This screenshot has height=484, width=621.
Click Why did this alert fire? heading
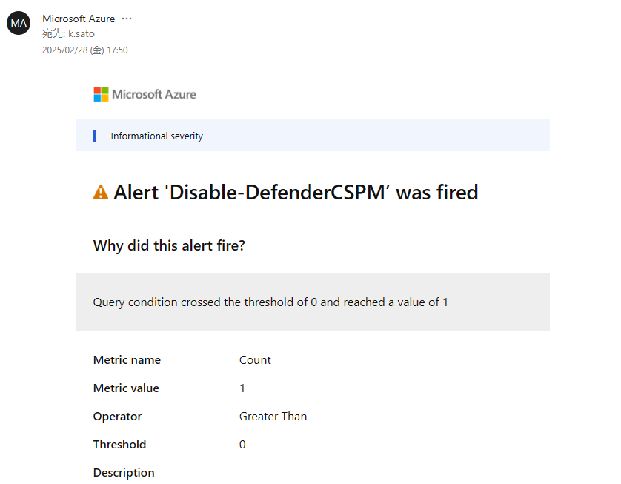point(169,245)
